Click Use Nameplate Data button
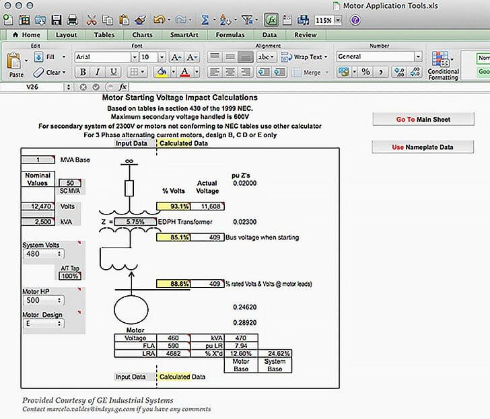Viewport: 490px width, 419px height. pos(423,147)
